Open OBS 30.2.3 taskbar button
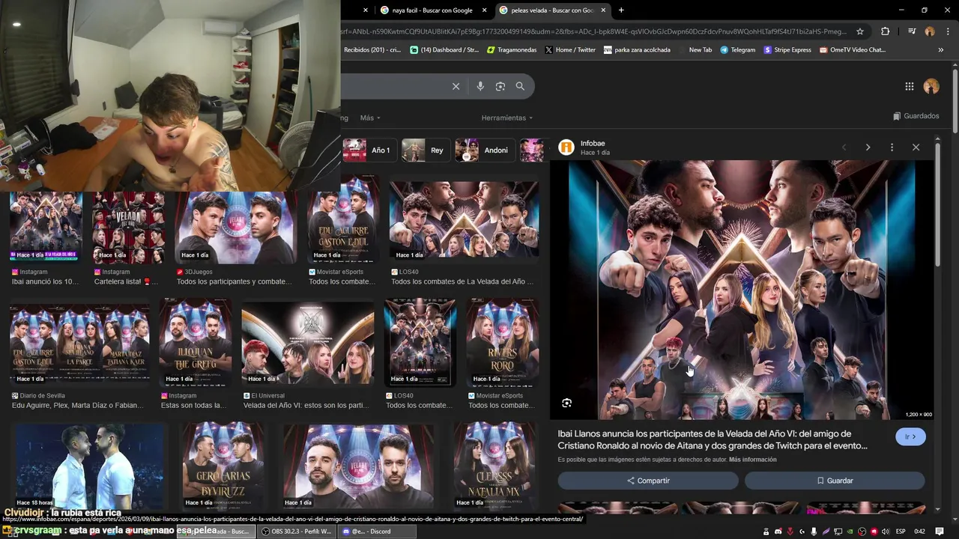959x539 pixels. [x=295, y=532]
